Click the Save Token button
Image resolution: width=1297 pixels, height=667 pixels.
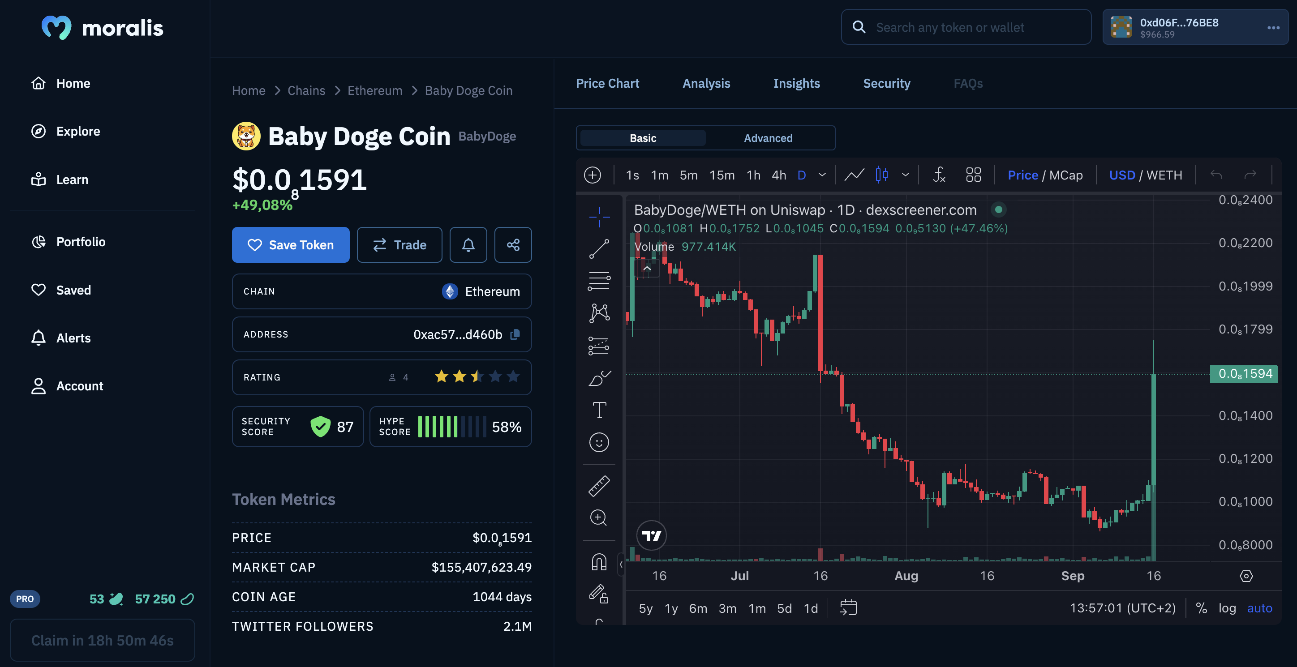pos(291,245)
